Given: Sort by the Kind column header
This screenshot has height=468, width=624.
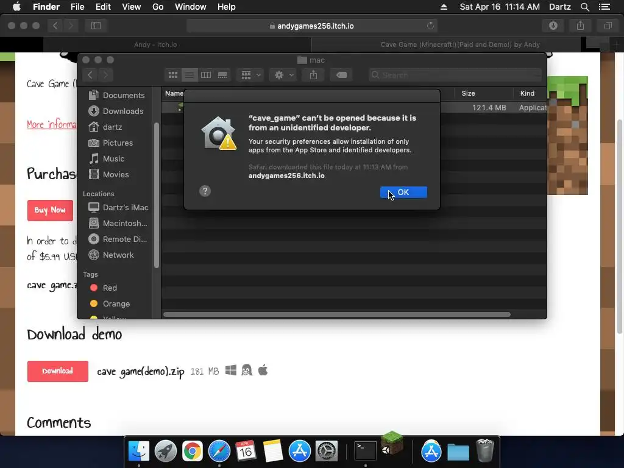Looking at the screenshot, I should click(527, 93).
